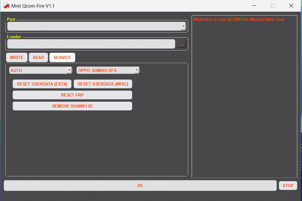Click the greyed-out maximize button

click(x=273, y=6)
